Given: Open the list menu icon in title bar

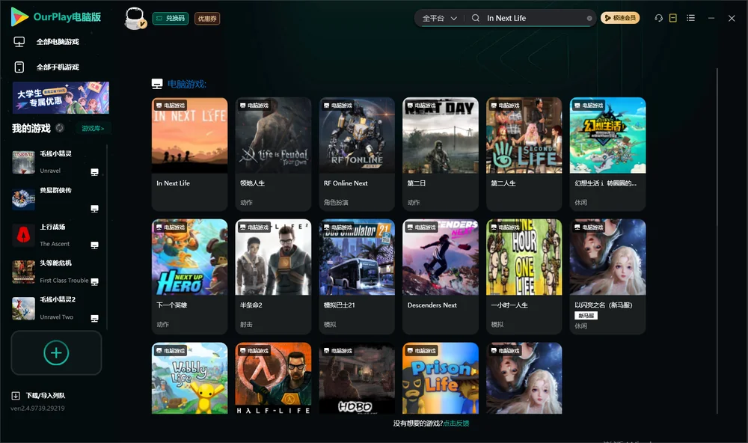Looking at the screenshot, I should [690, 18].
